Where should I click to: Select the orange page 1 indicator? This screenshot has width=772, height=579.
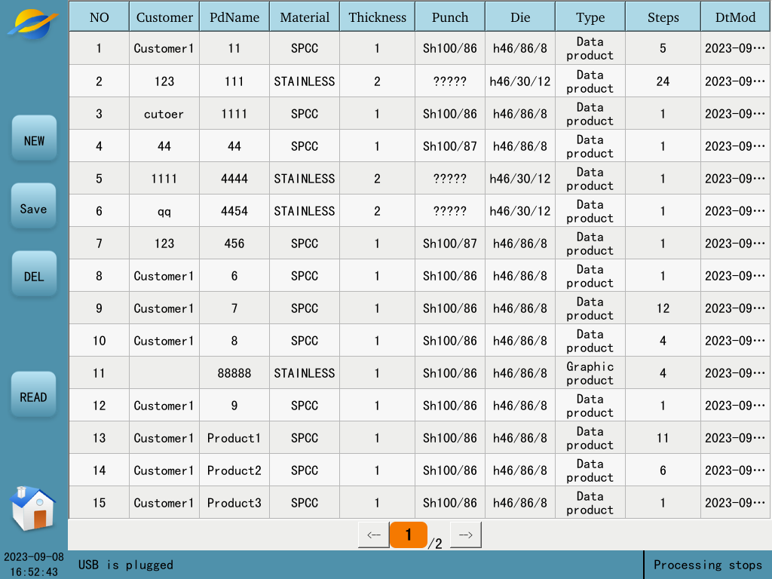[x=408, y=535]
